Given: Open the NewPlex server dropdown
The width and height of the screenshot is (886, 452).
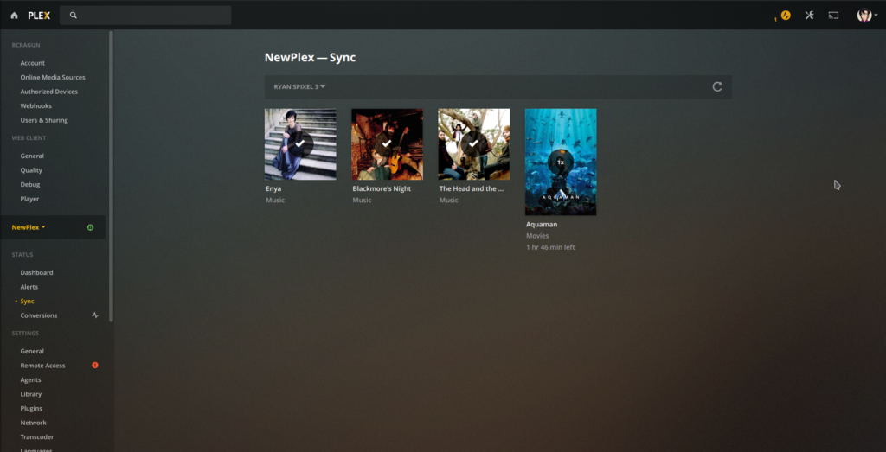Looking at the screenshot, I should [29, 227].
